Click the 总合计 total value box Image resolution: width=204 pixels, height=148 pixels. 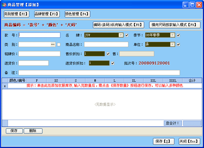(192, 123)
